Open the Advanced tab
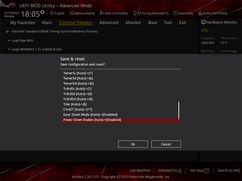This screenshot has width=242, height=181. click(109, 23)
